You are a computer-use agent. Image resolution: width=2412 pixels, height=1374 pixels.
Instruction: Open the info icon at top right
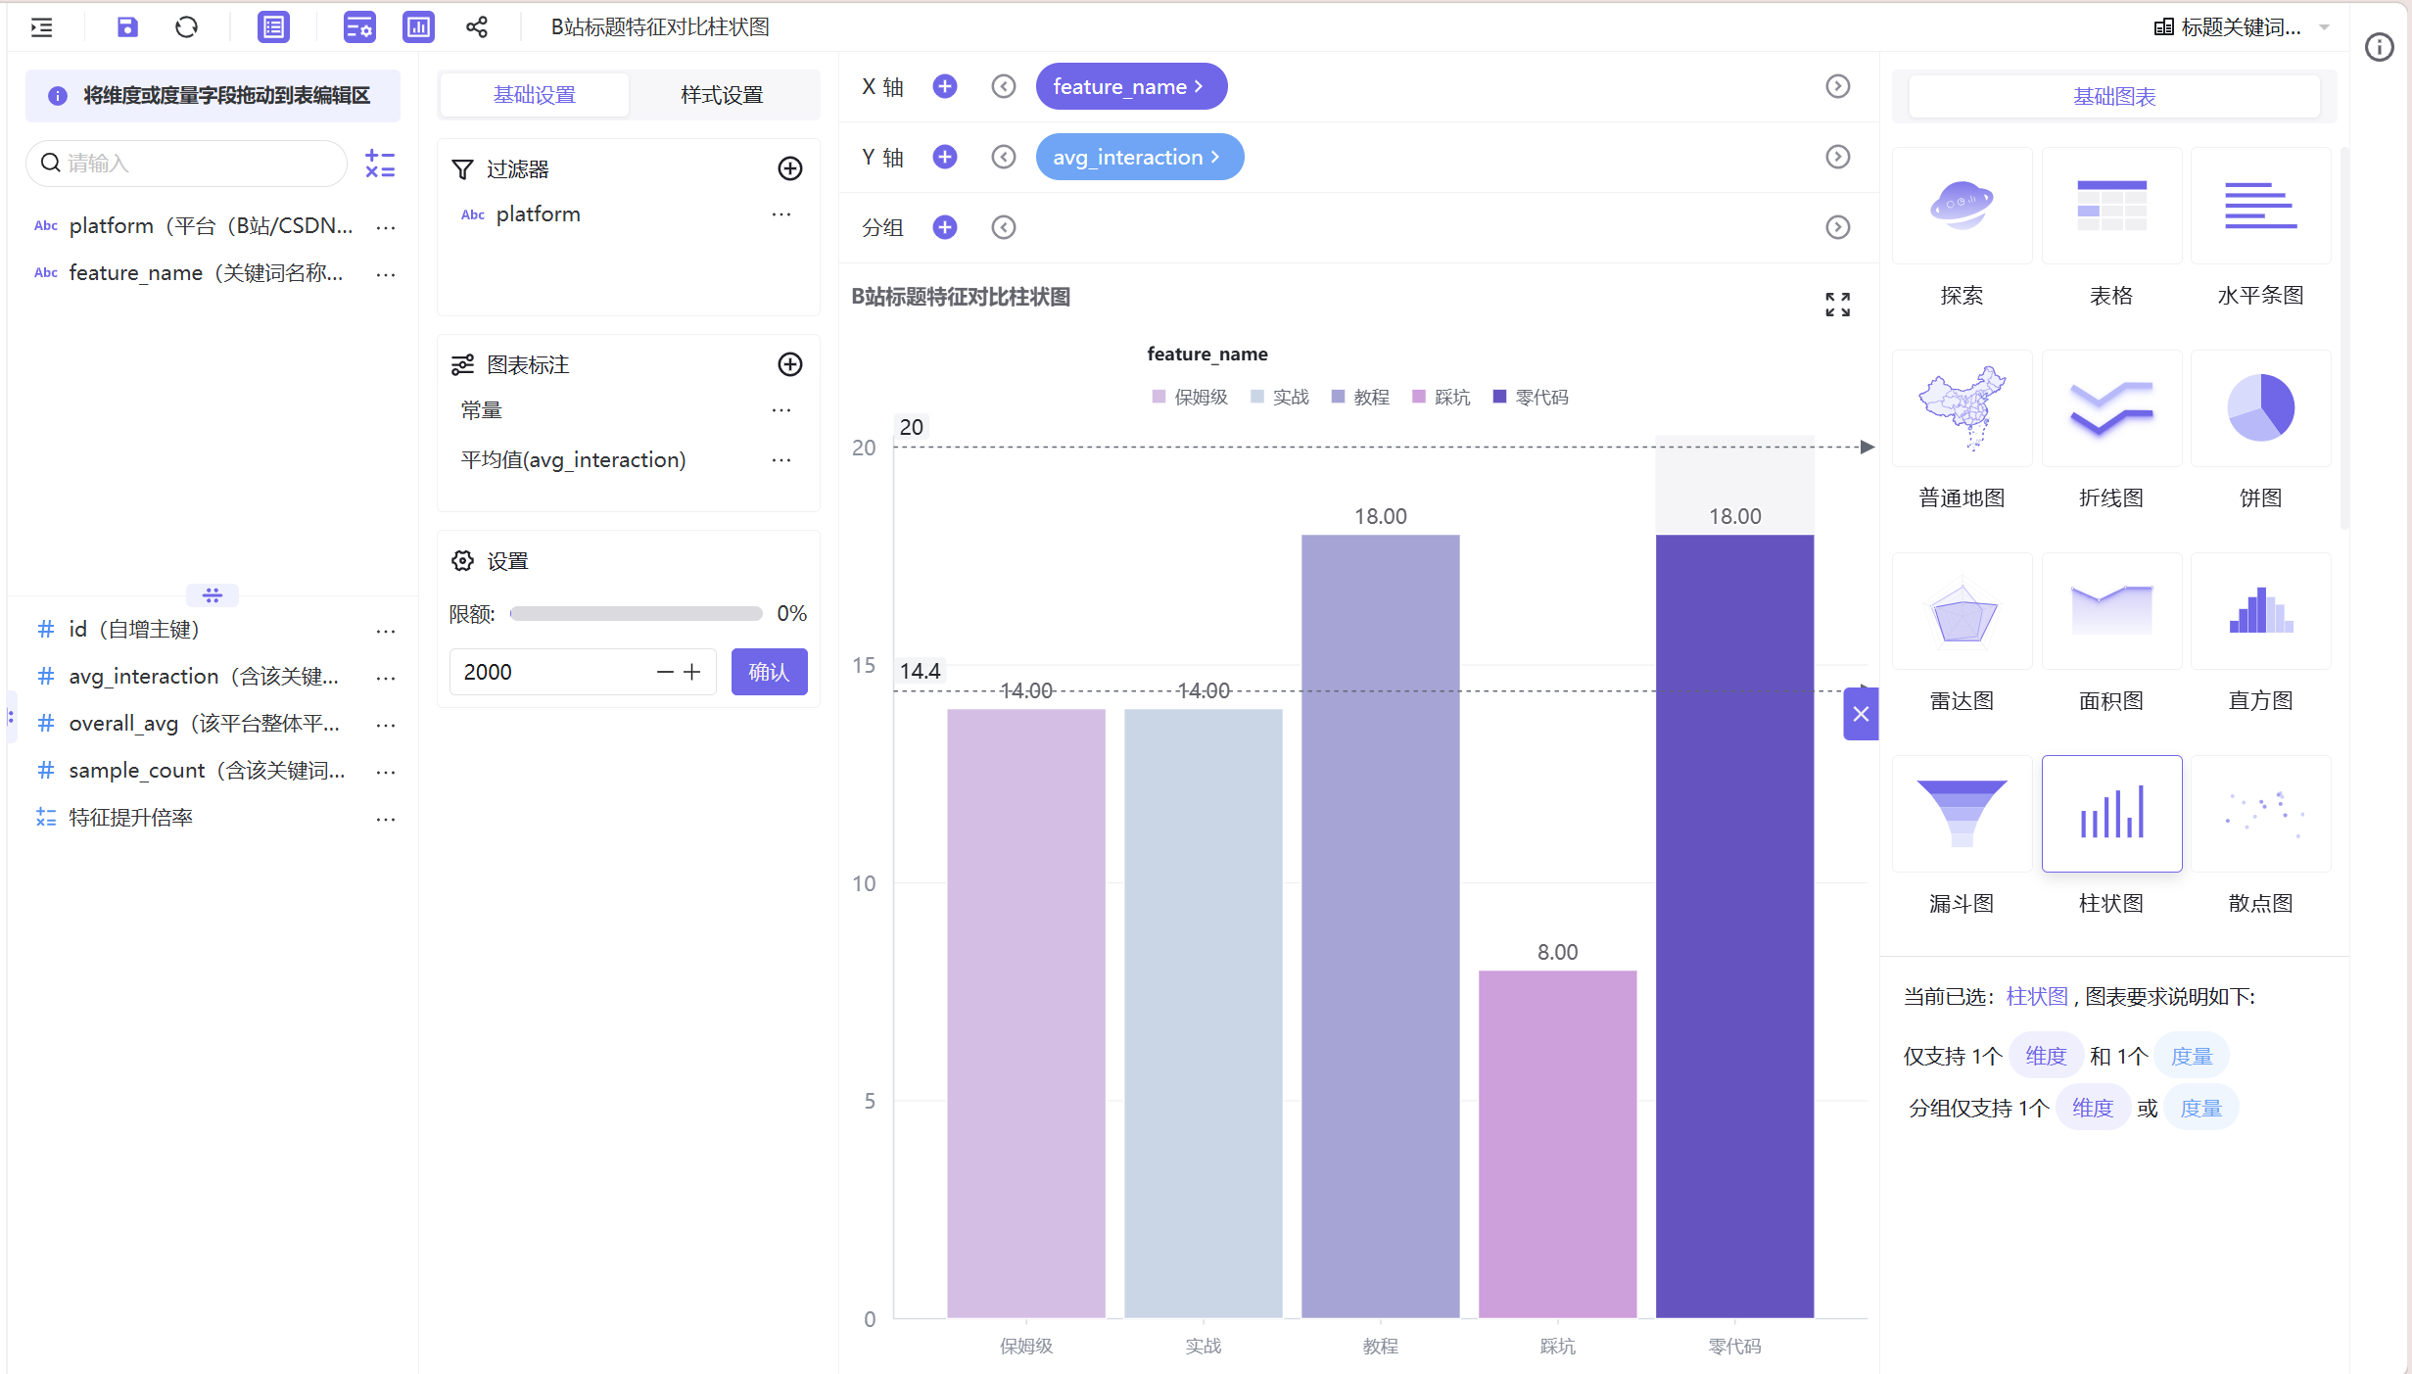(2379, 46)
